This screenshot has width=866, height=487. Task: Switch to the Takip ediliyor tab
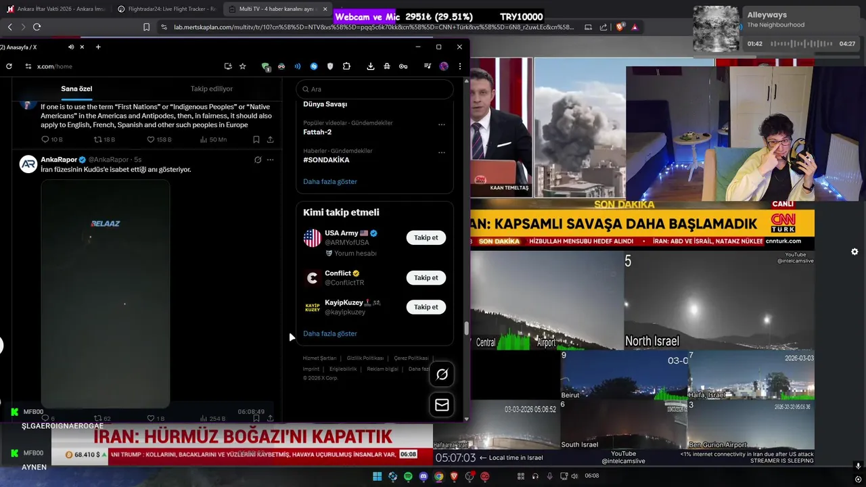click(212, 89)
